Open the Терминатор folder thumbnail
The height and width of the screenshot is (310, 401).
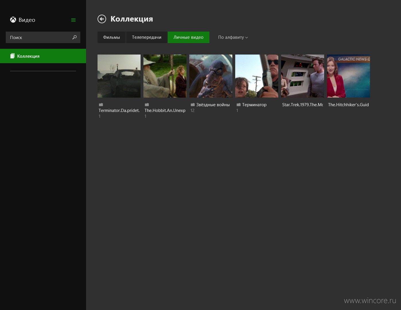tap(257, 76)
